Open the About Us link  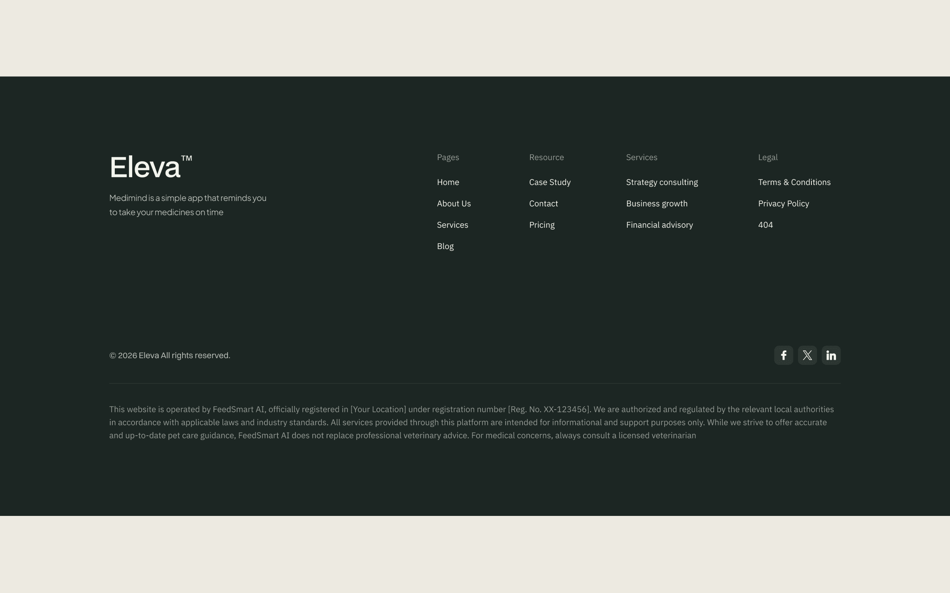pos(454,204)
